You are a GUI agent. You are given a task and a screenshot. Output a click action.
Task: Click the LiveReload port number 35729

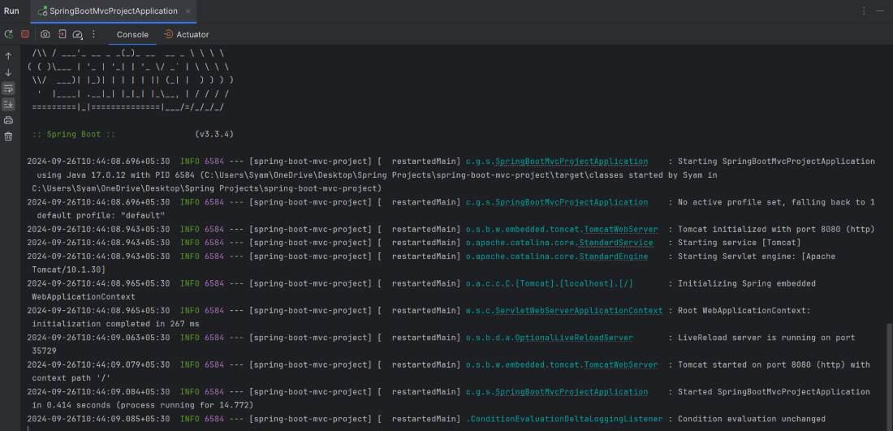(x=45, y=351)
